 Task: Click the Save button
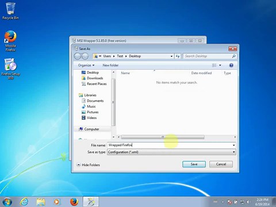pyautogui.click(x=194, y=164)
